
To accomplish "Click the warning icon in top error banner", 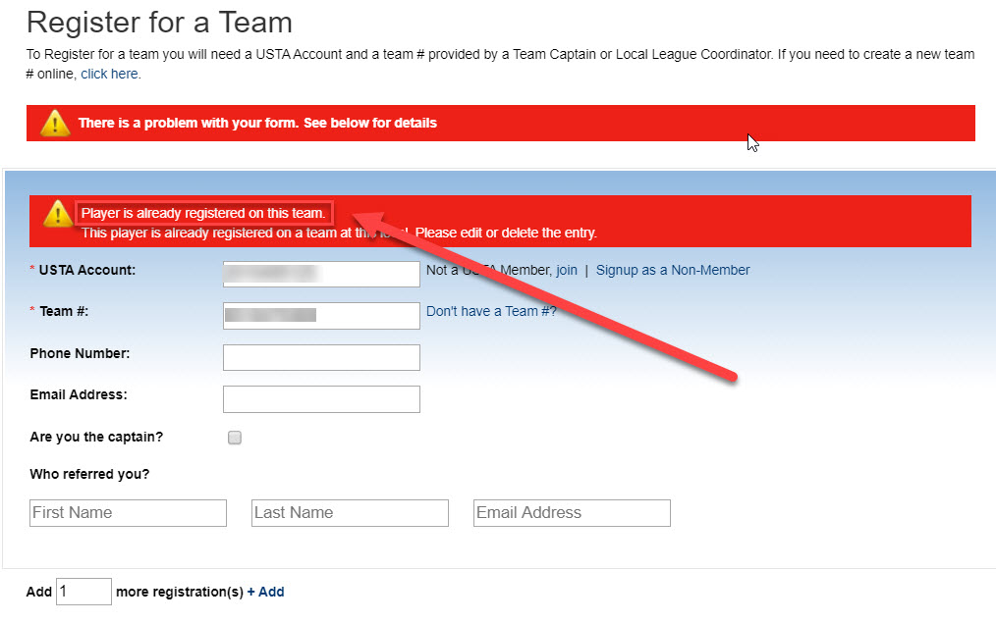I will tap(55, 123).
